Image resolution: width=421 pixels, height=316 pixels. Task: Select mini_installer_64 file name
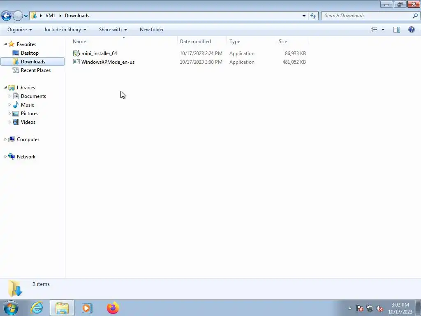coord(99,53)
